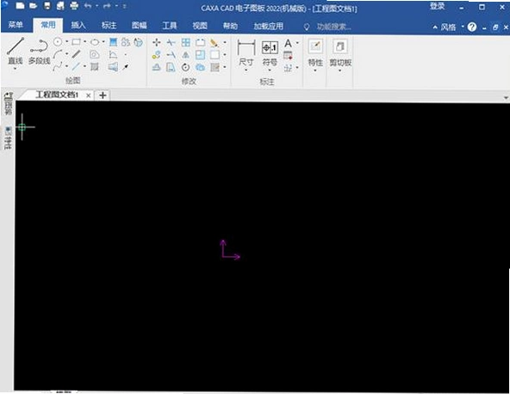
Task: Expand the 剪切板 clipboard panel
Action: 340,54
